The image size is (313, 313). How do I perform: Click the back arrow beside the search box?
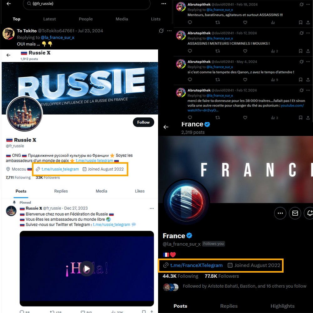point(8,3)
